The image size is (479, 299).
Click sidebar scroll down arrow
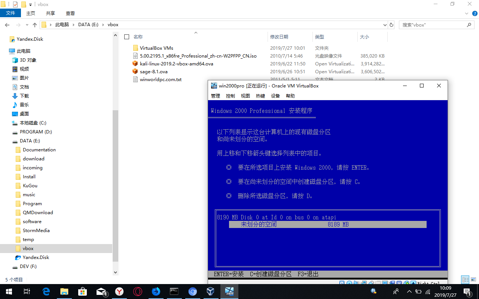click(x=115, y=273)
